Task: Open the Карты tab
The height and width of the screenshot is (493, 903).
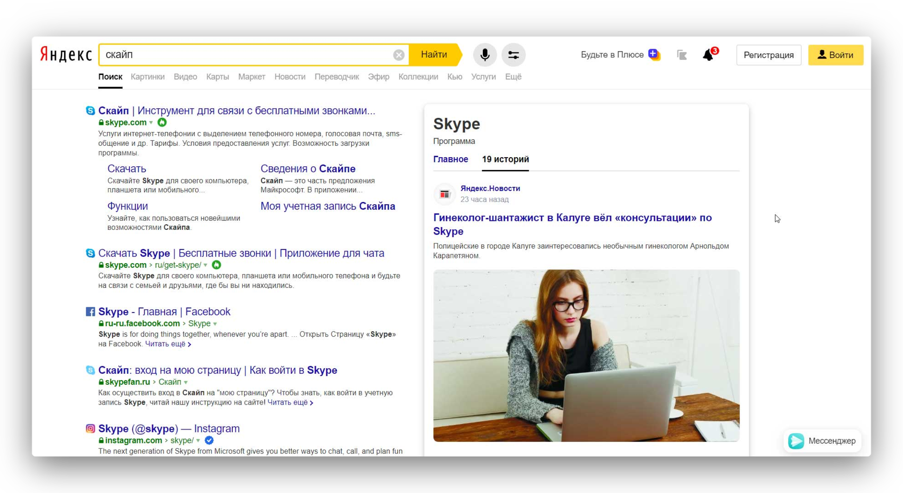Action: tap(218, 76)
